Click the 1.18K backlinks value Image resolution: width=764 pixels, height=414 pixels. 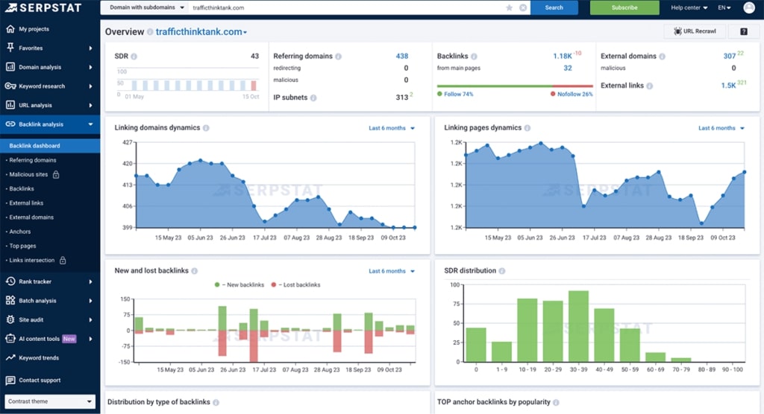pos(563,57)
